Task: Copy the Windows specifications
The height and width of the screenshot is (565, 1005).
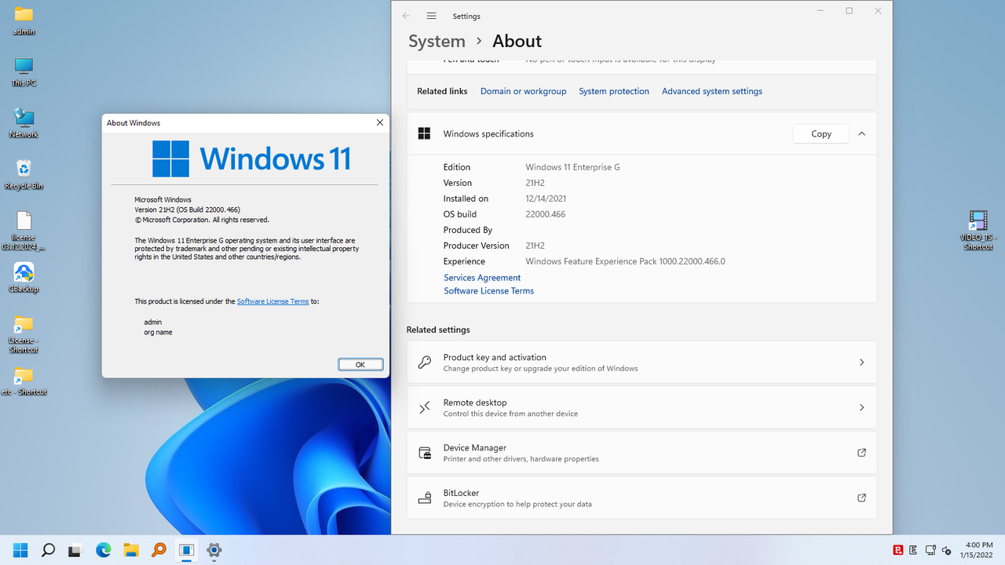Action: (x=821, y=133)
